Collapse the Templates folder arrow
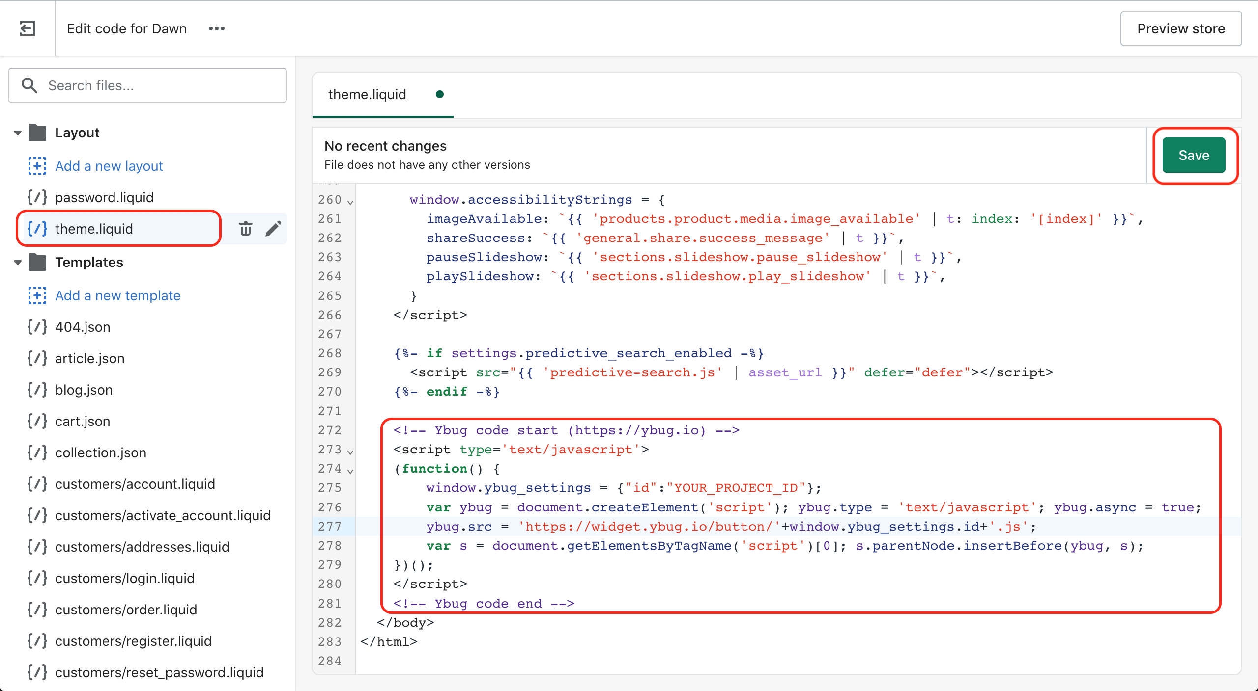This screenshot has width=1258, height=691. (18, 262)
